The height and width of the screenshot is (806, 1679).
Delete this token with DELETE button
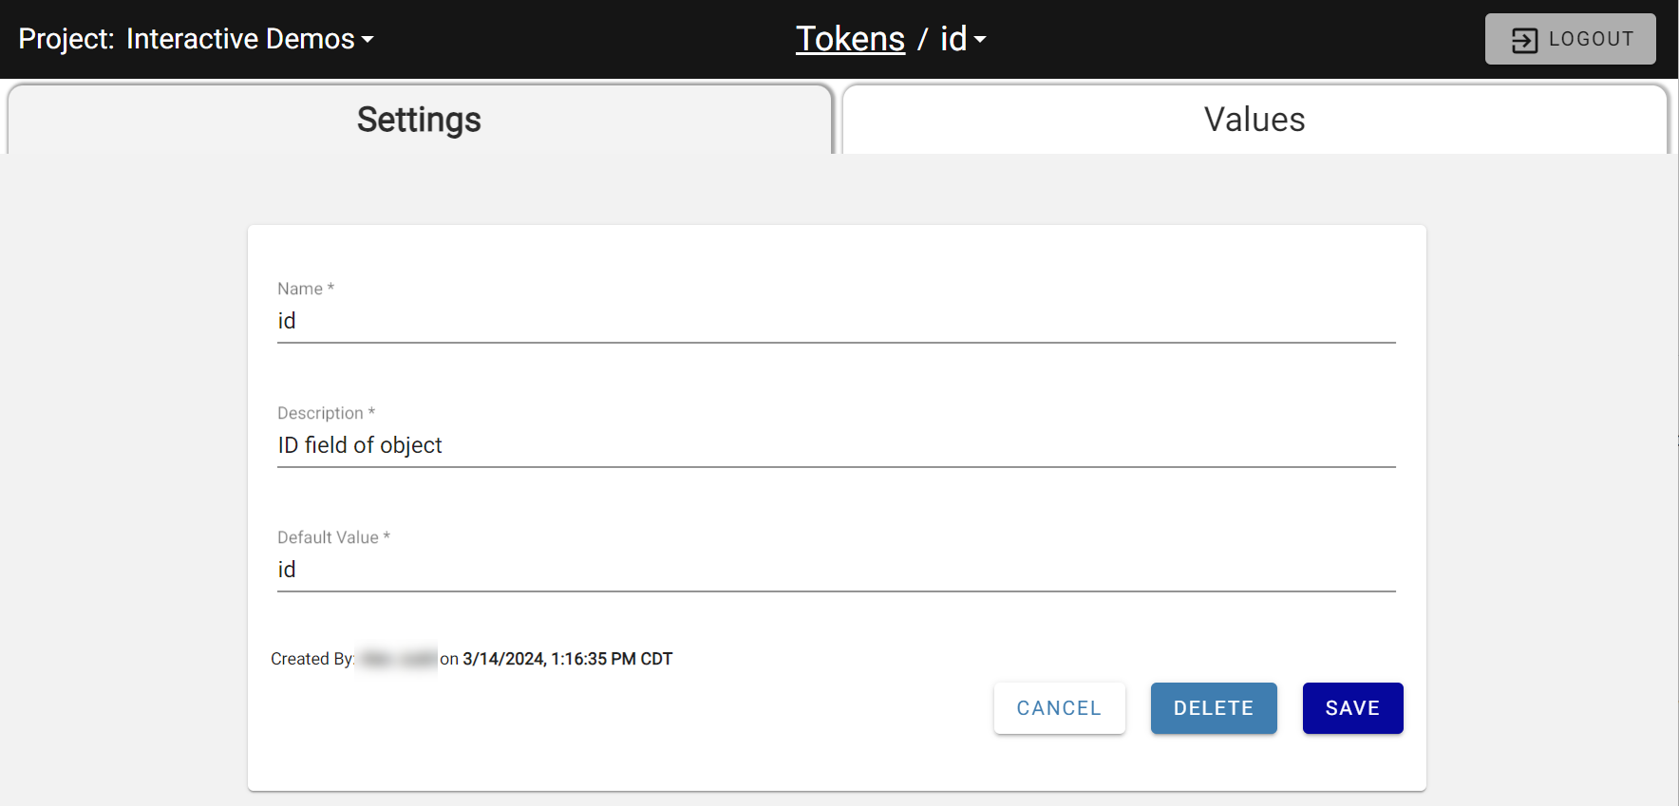pyautogui.click(x=1214, y=708)
